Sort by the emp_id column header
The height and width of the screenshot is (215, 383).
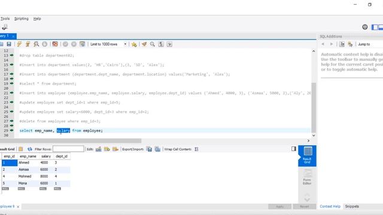point(10,156)
